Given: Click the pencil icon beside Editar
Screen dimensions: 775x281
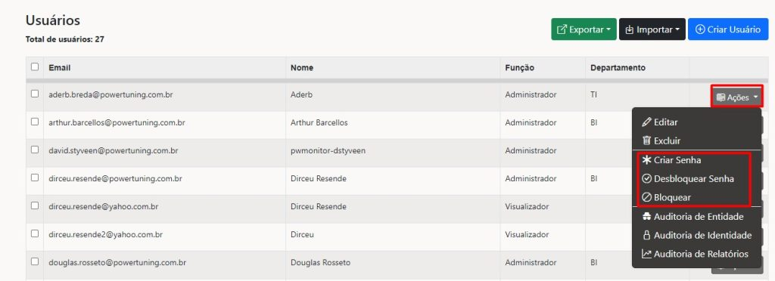Looking at the screenshot, I should coord(646,122).
